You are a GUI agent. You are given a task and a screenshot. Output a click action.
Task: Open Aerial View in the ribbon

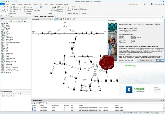point(17,9)
